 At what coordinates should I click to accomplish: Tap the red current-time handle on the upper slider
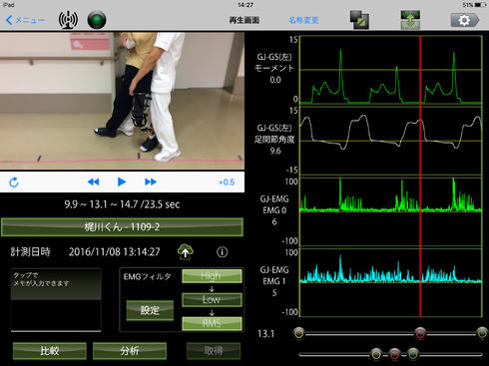[x=420, y=333]
